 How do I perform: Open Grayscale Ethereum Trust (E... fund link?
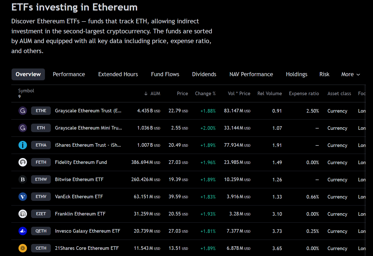coord(88,111)
